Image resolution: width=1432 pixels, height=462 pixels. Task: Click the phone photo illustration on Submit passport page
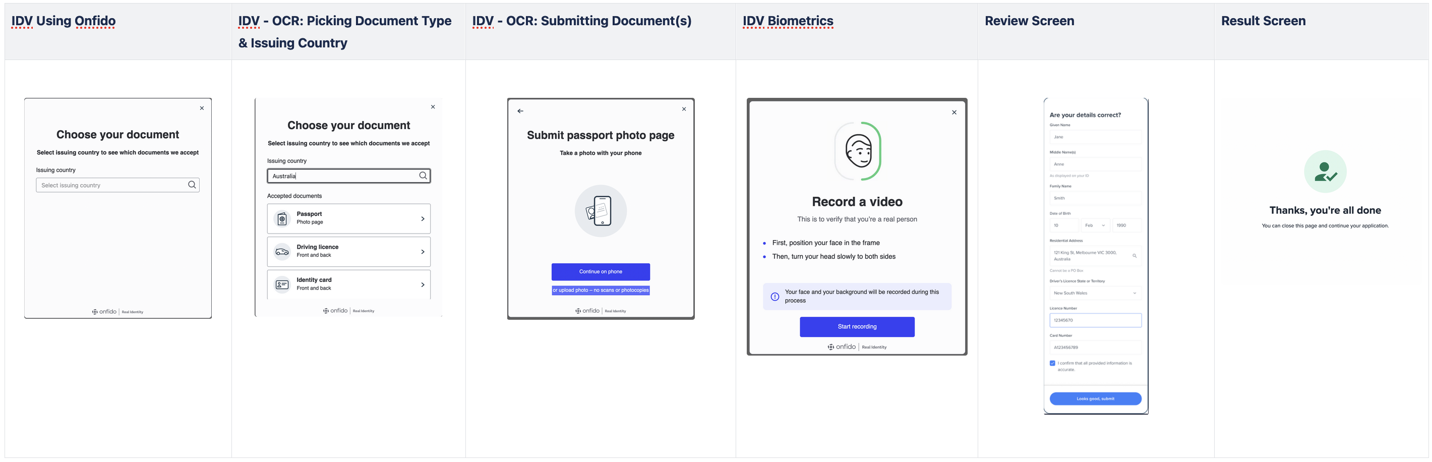pos(601,211)
